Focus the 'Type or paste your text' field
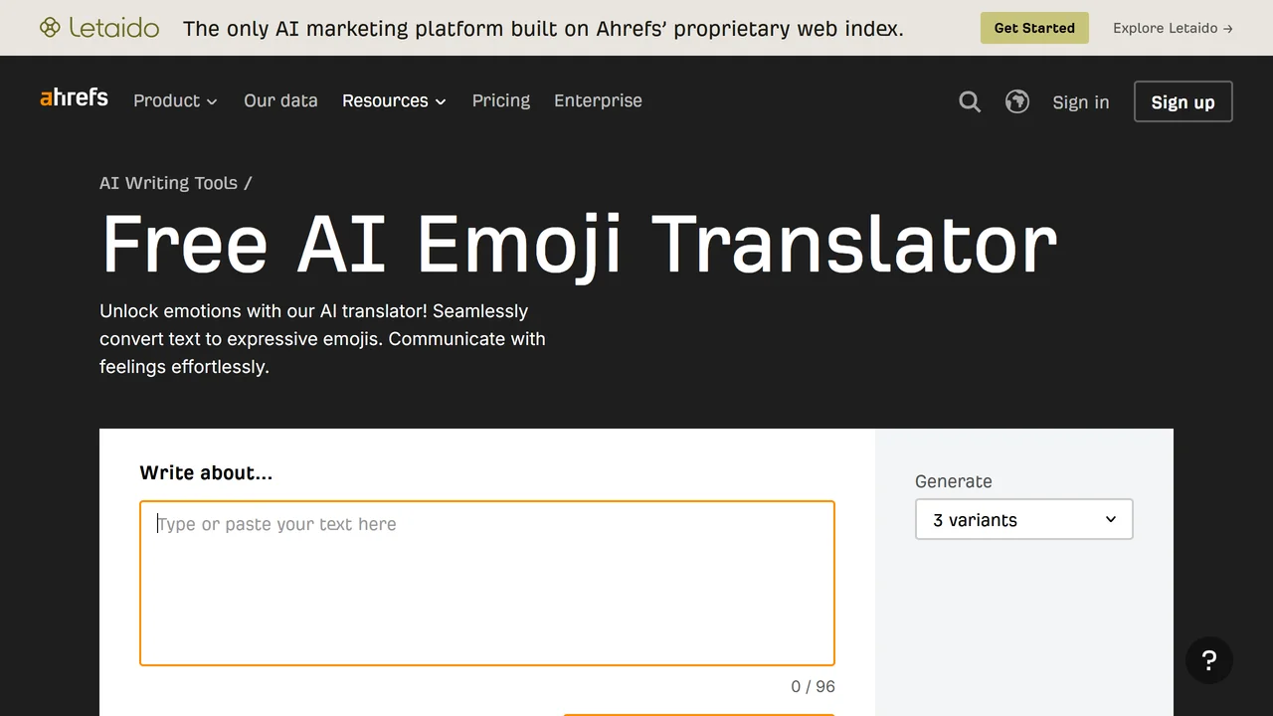This screenshot has height=716, width=1273. coord(487,583)
